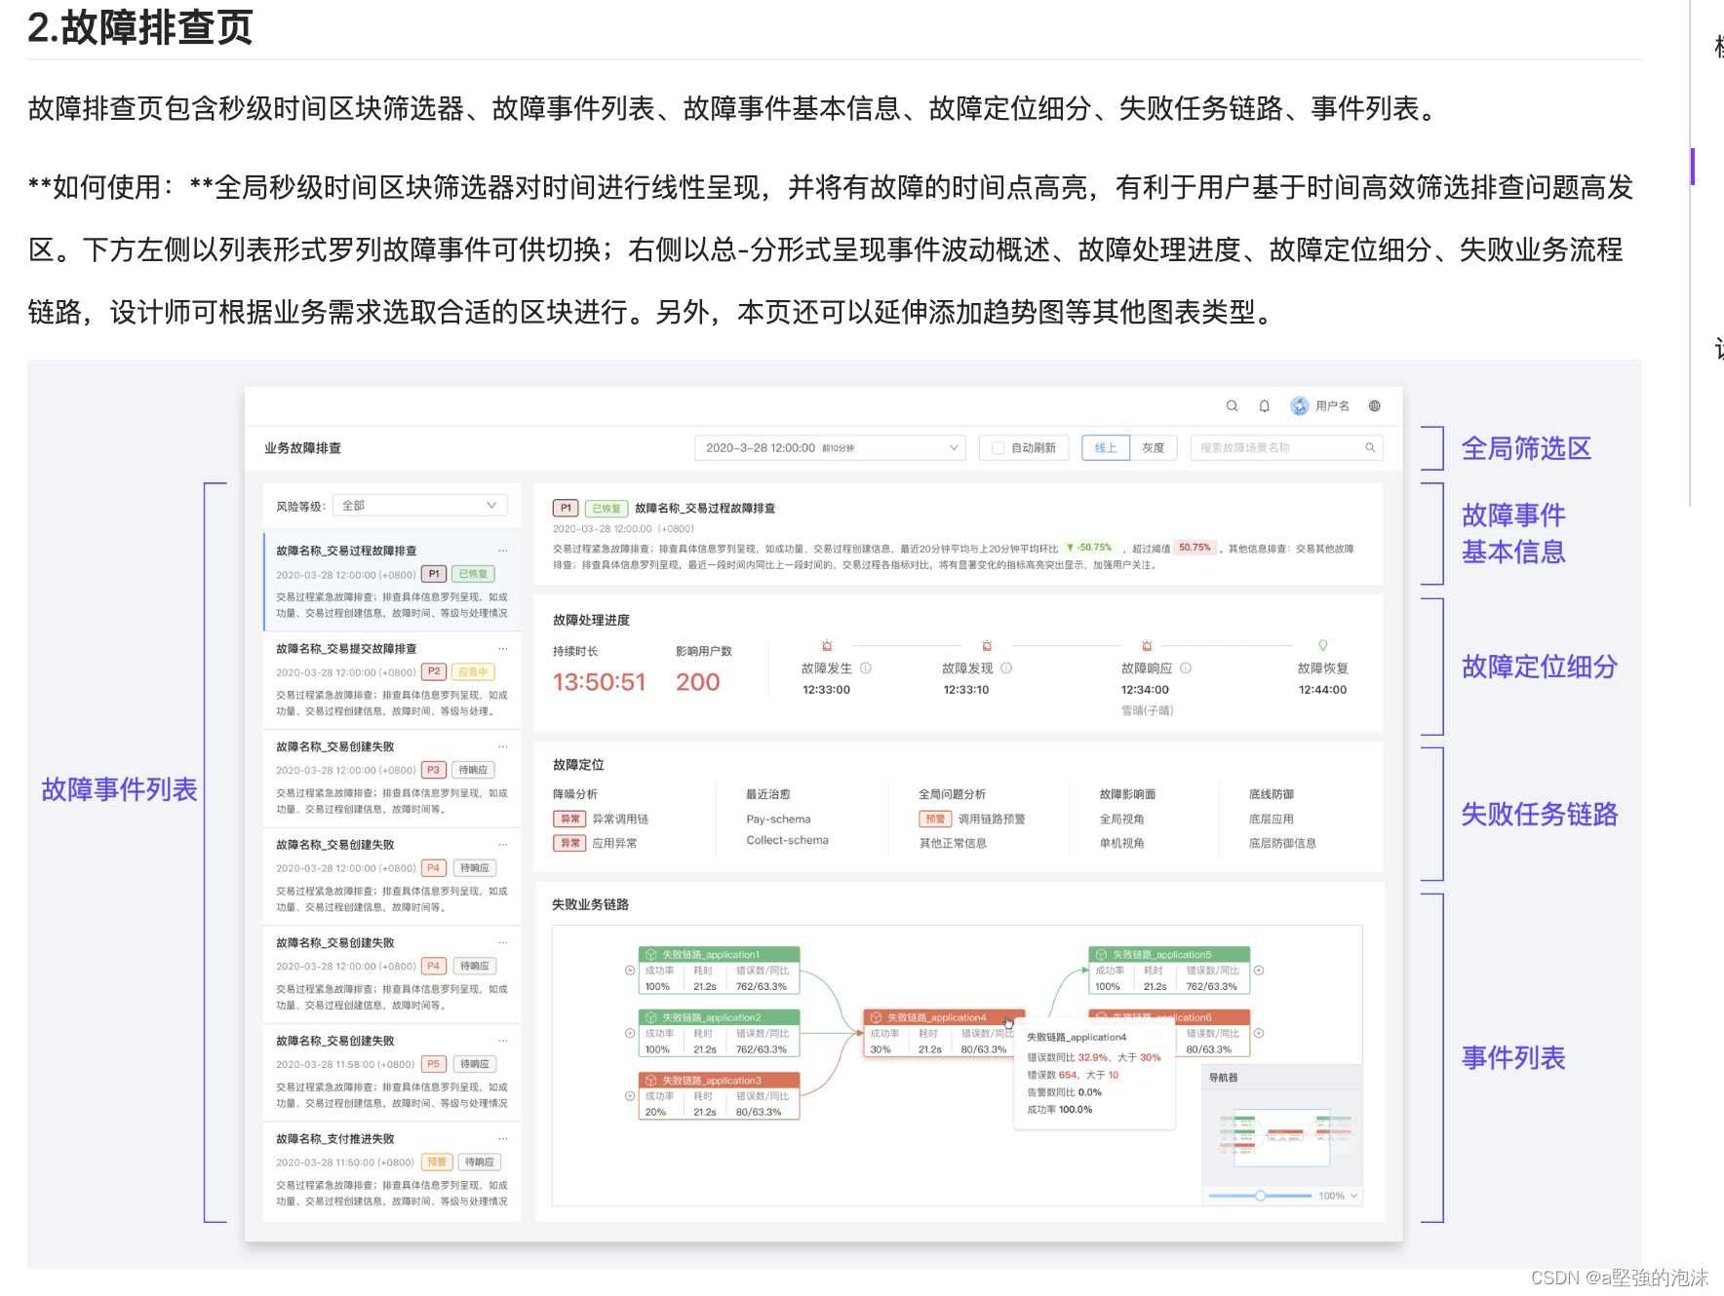Image resolution: width=1724 pixels, height=1296 pixels.
Task: Open the globe language icon
Action: [x=1375, y=406]
